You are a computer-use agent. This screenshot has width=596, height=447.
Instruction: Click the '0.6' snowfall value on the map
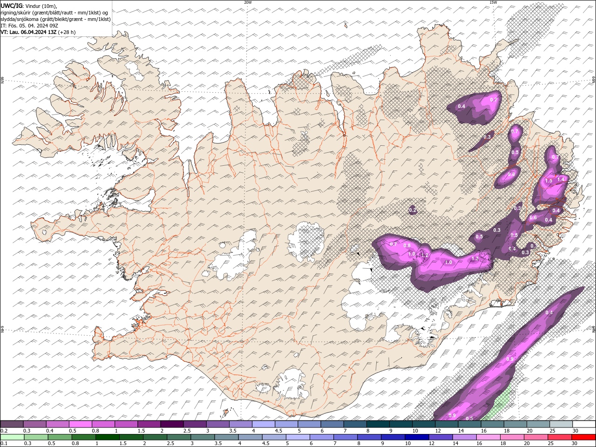pyautogui.click(x=534, y=217)
